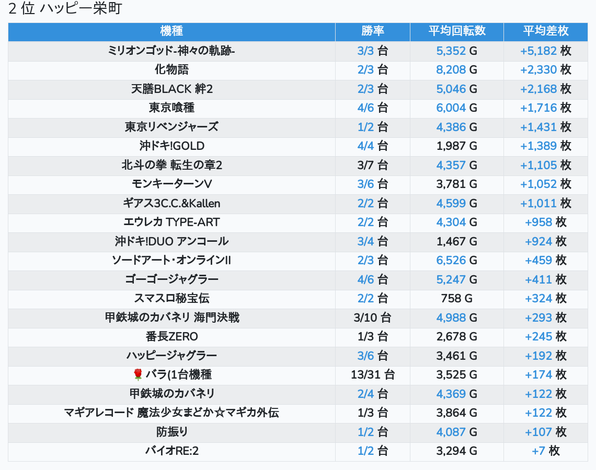Click the 6,526 G average spins value
Screen dimensions: 596x470
(456, 261)
